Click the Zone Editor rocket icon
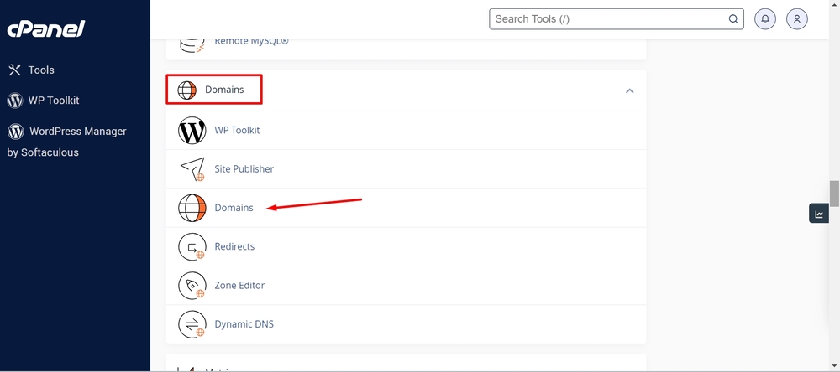This screenshot has width=840, height=372. pos(192,286)
